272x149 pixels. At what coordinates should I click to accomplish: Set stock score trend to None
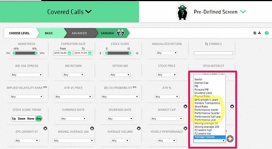point(31,118)
